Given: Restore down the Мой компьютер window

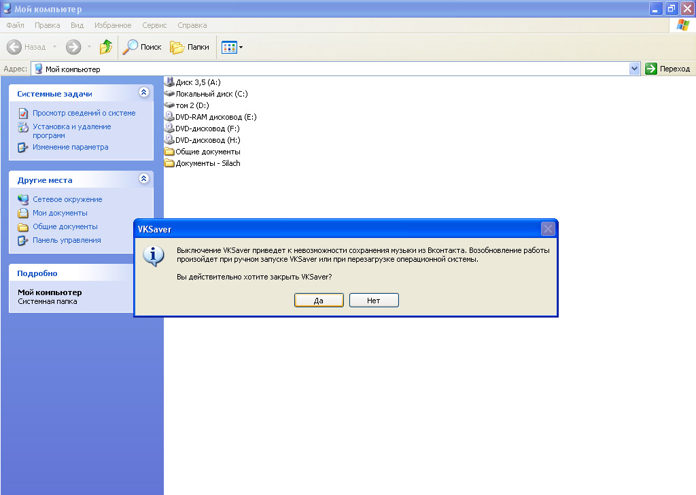Looking at the screenshot, I should pos(671,8).
